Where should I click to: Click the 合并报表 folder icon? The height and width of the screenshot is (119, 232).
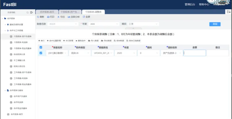point(5,18)
